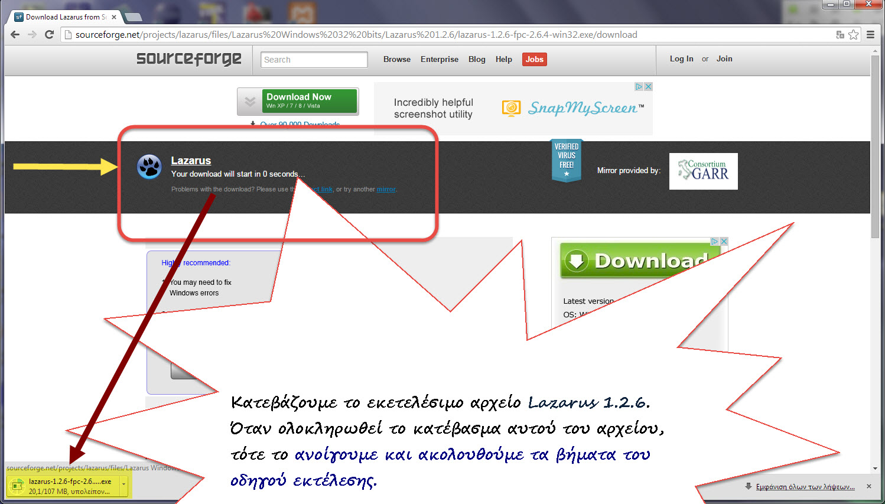Close the downloads bar with X
Screen dimensions: 885x504
868,486
